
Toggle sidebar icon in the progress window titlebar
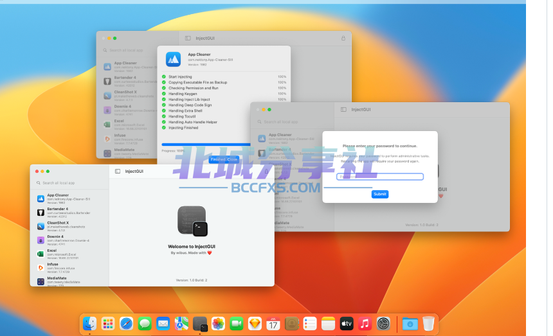coord(188,38)
